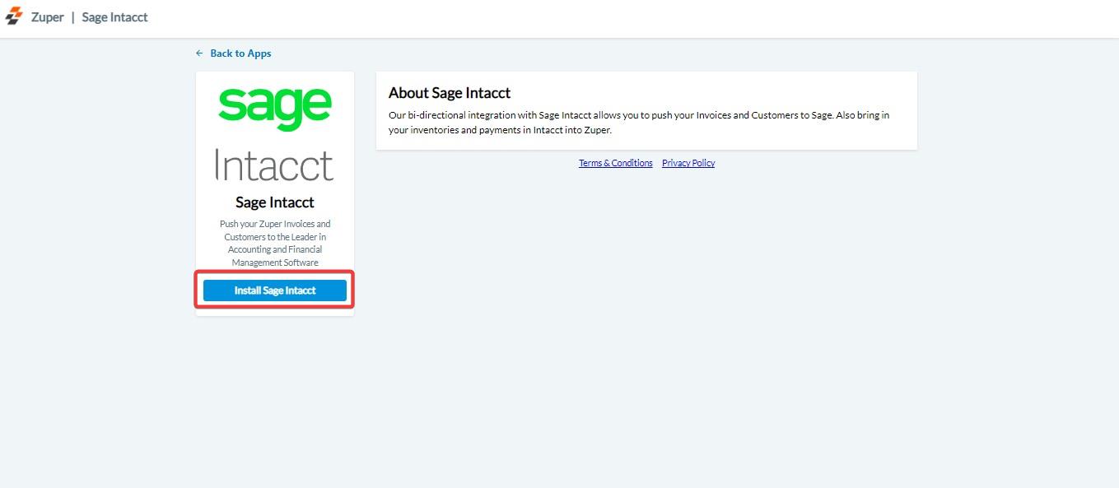Screen dimensions: 1119x488
Task: Click the Install Sage Intacct button
Action: 274,290
